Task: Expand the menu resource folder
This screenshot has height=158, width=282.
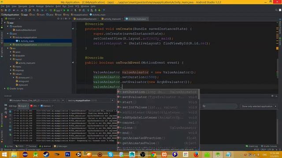Action: 11,67
